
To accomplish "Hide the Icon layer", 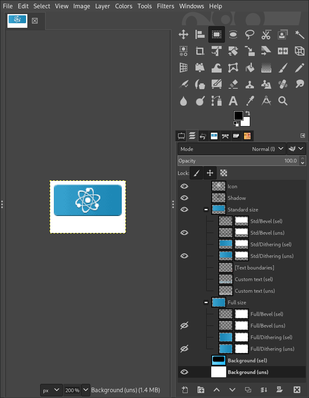I will click(184, 186).
